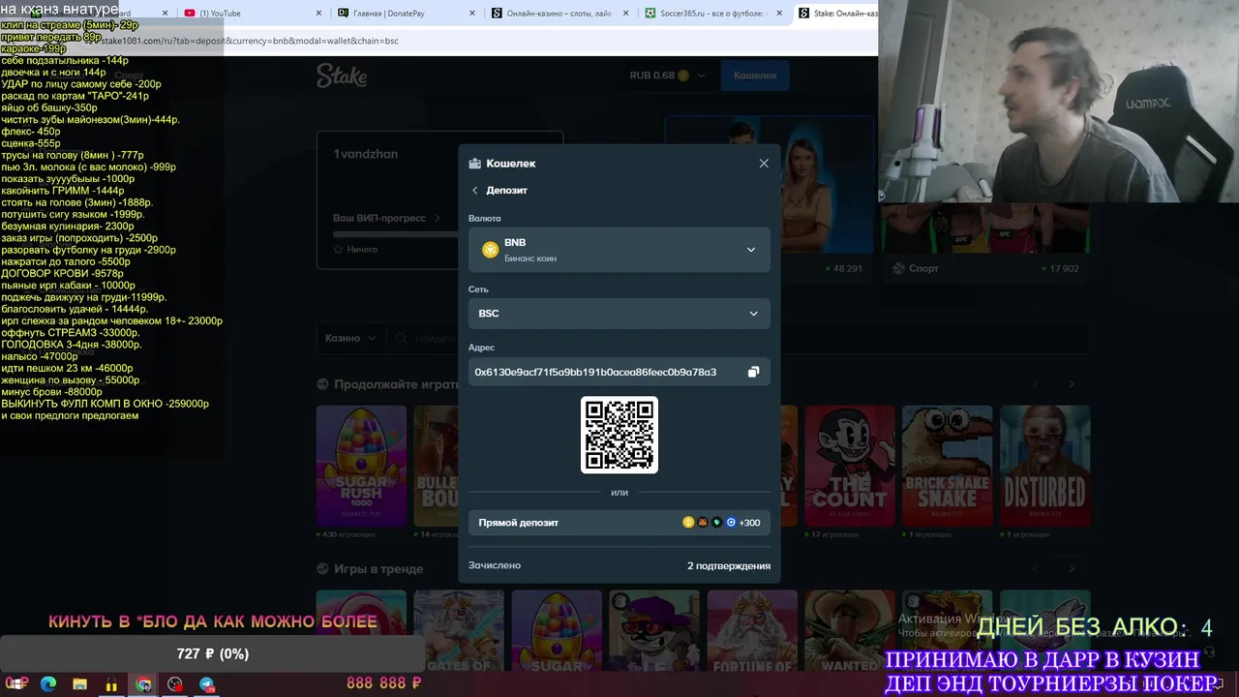Open the Казино filter dropdown
The width and height of the screenshot is (1239, 697).
350,338
